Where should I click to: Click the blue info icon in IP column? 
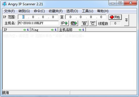click(x=28, y=30)
